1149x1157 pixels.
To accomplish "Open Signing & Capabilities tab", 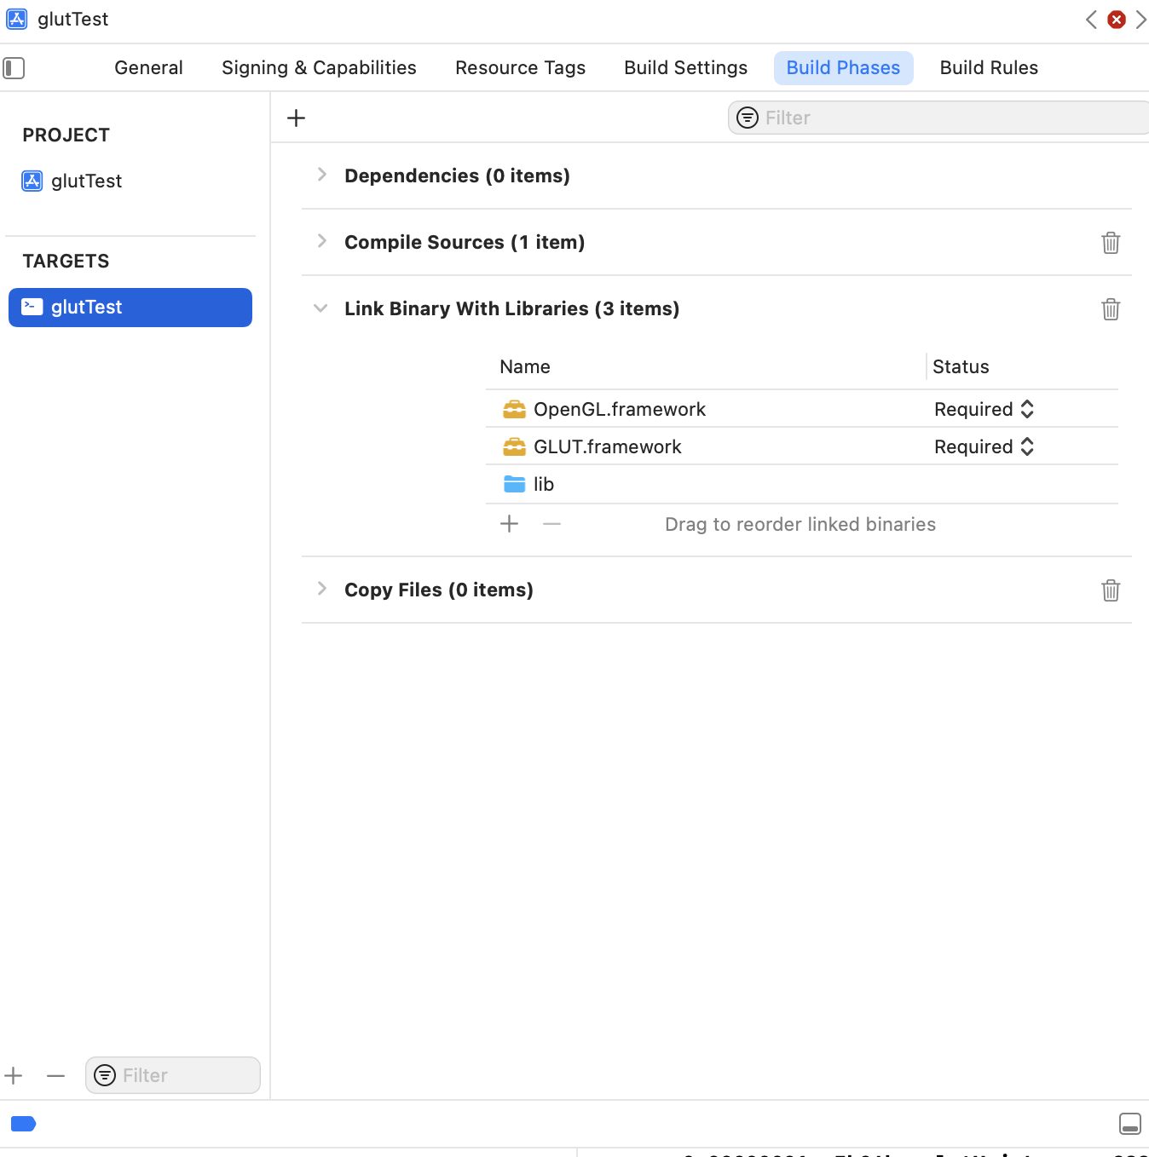I will (x=319, y=67).
